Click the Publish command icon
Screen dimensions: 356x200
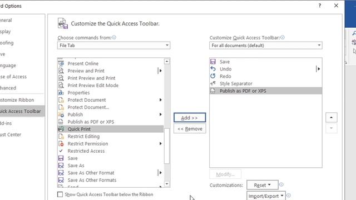61,114
